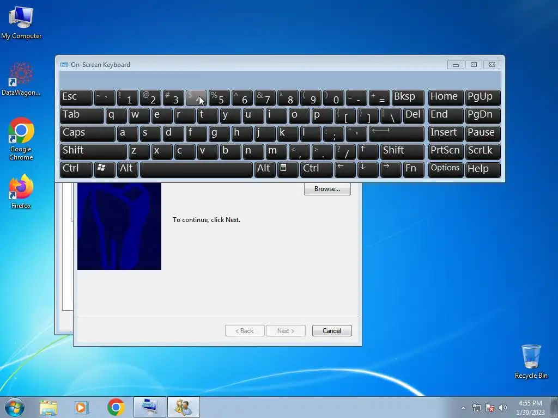Click Cancel in the wizard dialog
Viewport: 558px width, 418px height.
tap(332, 330)
